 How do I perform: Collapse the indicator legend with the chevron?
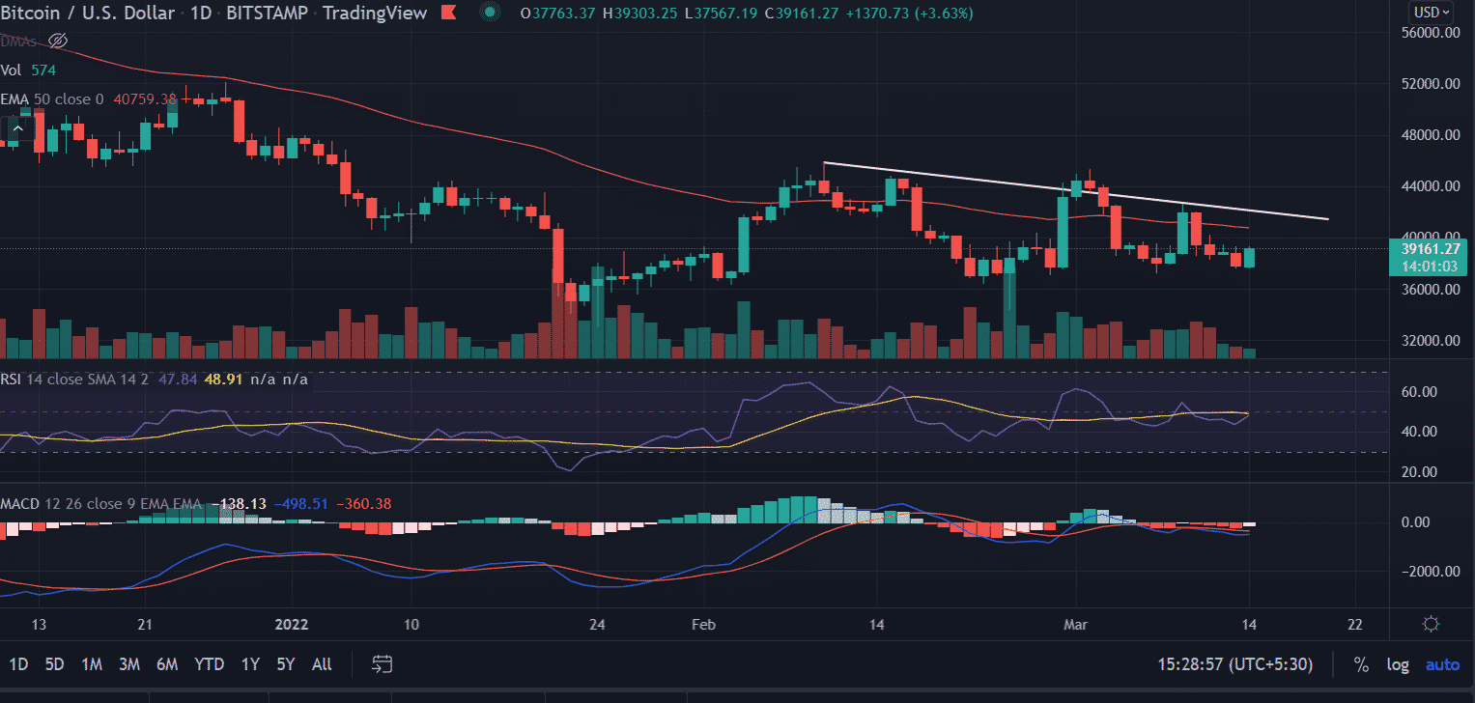16,127
